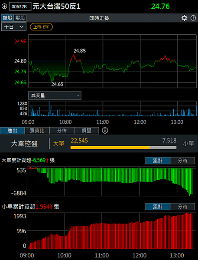The width and height of the screenshot is (198, 260).
Task: Open the 買賣比 tab
Action: [x=37, y=131]
